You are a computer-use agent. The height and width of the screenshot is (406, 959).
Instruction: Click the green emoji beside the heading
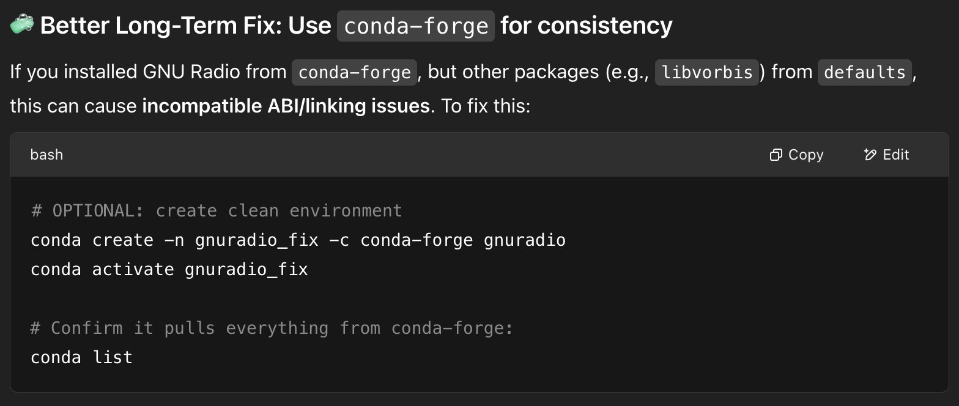click(21, 25)
